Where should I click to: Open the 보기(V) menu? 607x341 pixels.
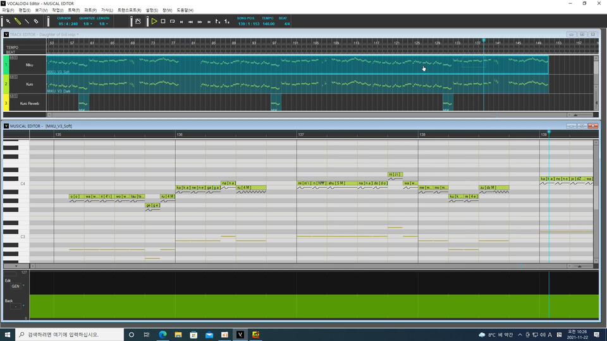coord(41,11)
